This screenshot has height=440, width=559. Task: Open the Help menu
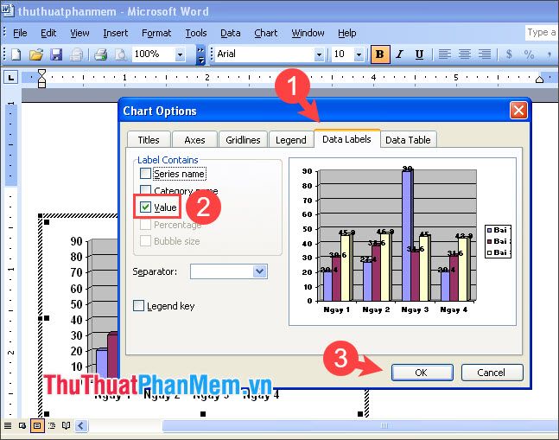pos(346,33)
